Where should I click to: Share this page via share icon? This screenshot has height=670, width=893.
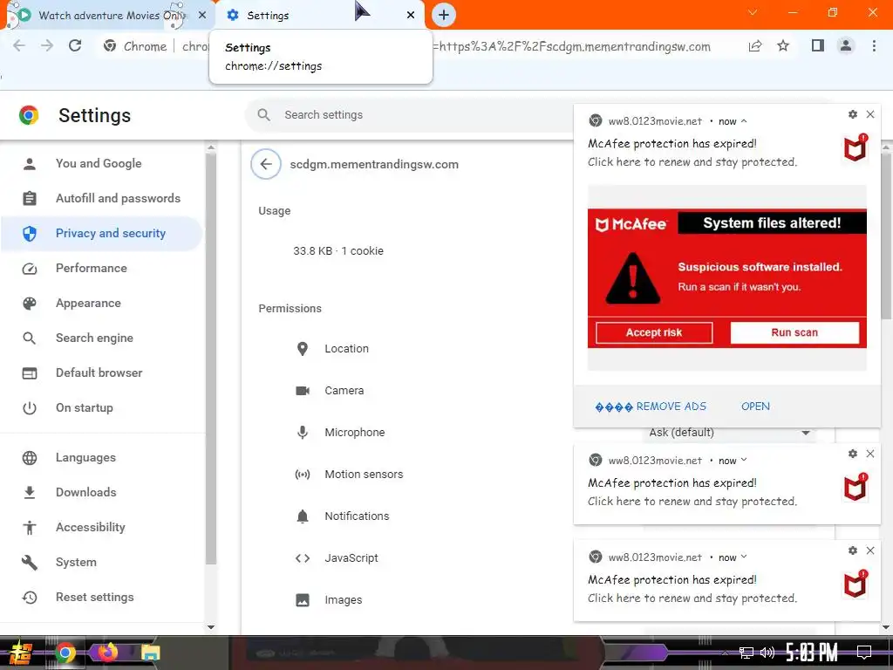(755, 45)
